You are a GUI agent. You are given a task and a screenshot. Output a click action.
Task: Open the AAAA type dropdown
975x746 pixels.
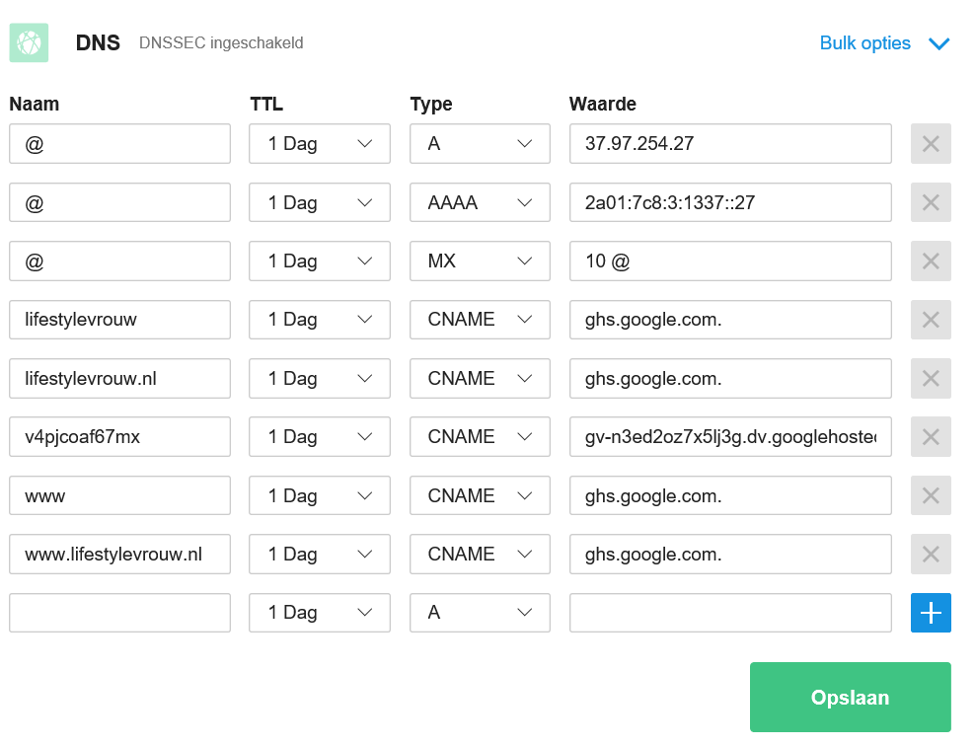pos(480,202)
